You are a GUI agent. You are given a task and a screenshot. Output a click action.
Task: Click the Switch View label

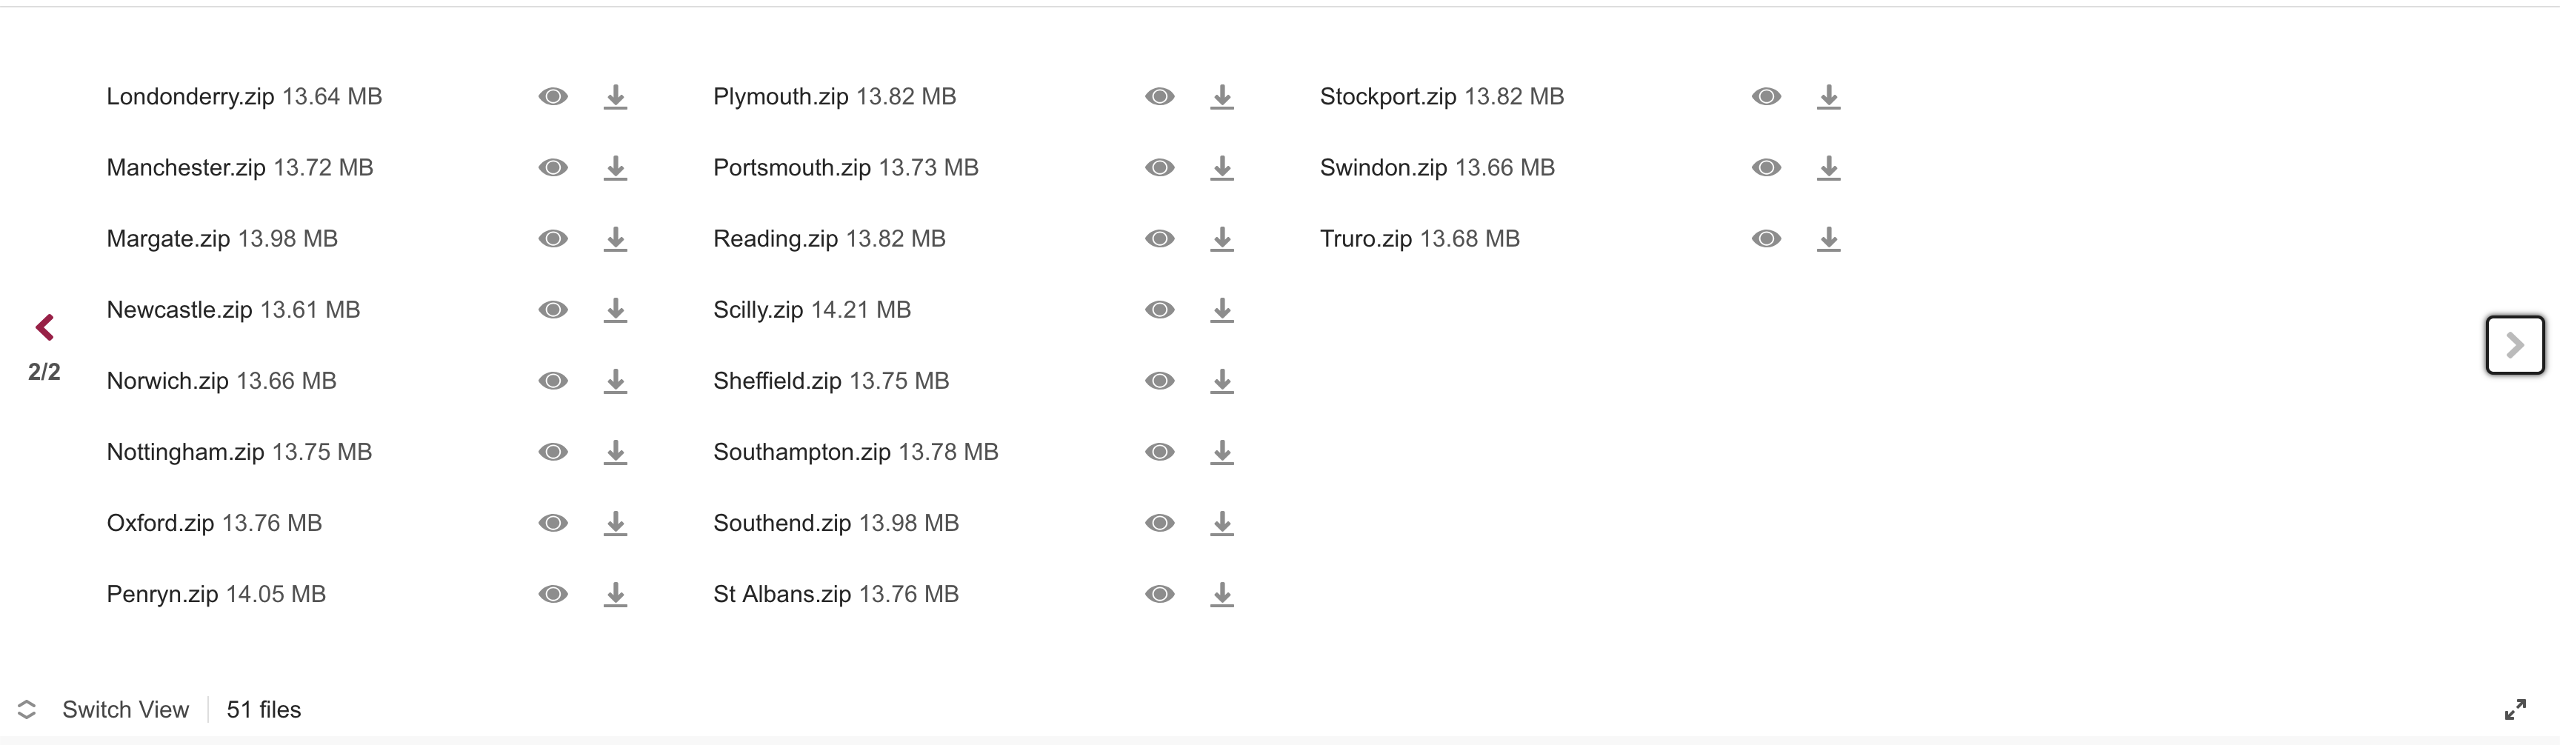125,709
